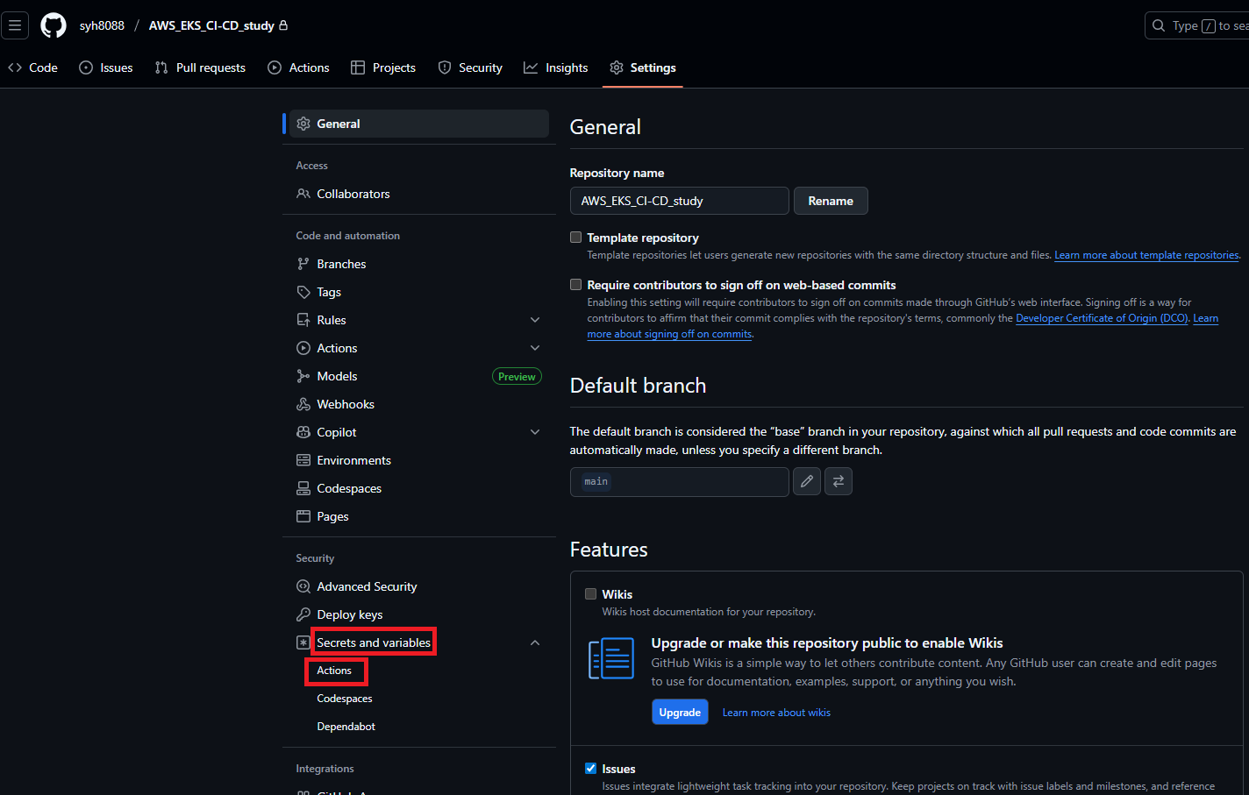
Task: Open Codespaces under Secrets and variables
Action: tap(345, 699)
